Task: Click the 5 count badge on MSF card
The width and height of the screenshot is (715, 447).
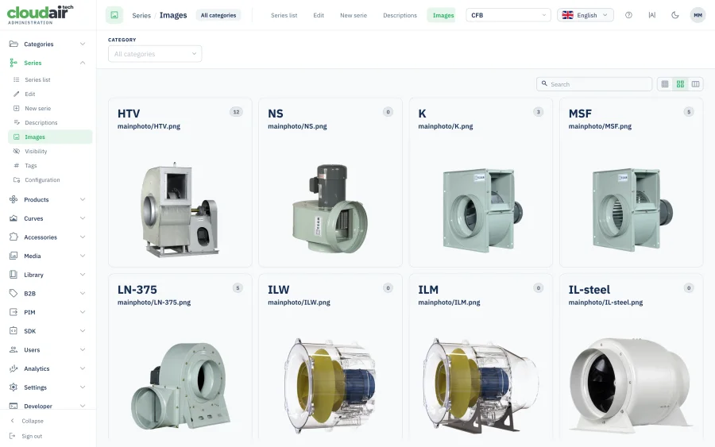Action: pos(689,112)
